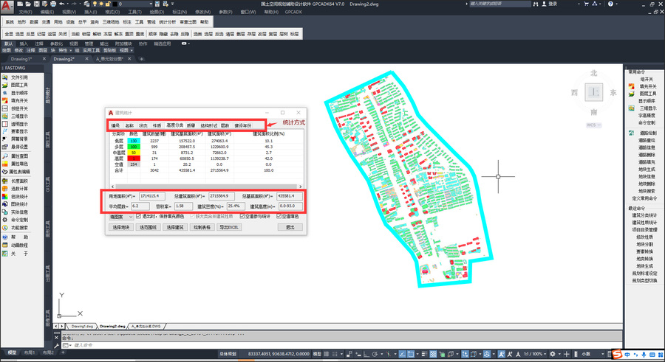Open the 填图案 dropdown in dialog
This screenshot has width=665, height=362.
tap(121, 217)
